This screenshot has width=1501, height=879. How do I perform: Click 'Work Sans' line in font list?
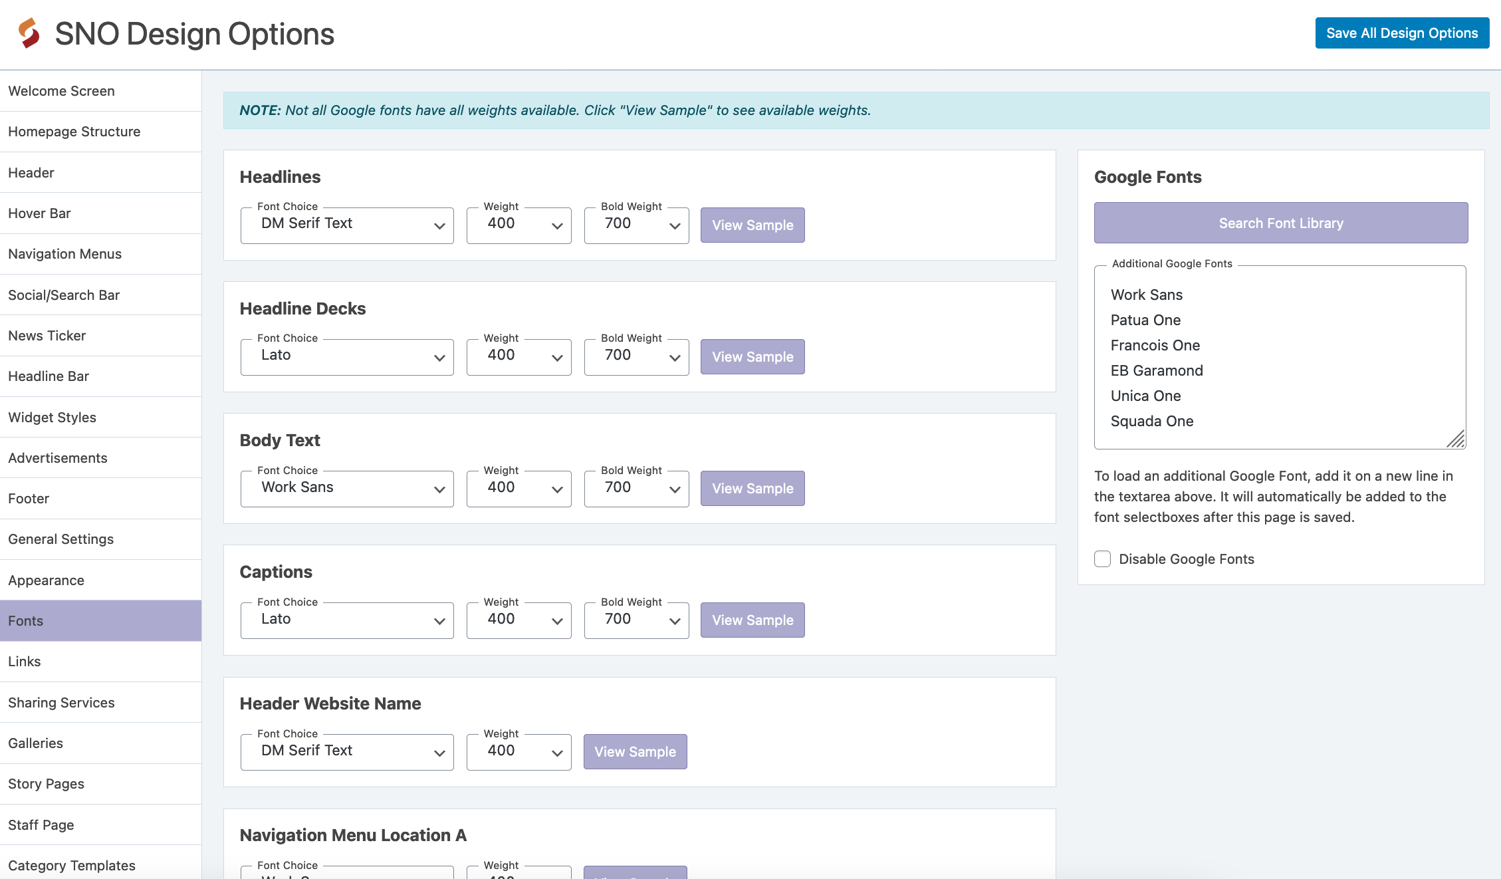click(x=1147, y=295)
